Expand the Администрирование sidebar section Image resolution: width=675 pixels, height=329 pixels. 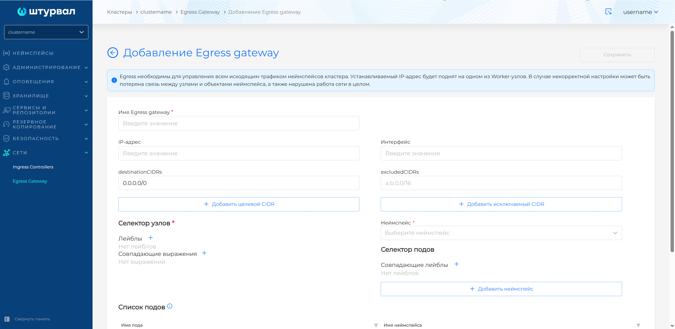click(46, 67)
